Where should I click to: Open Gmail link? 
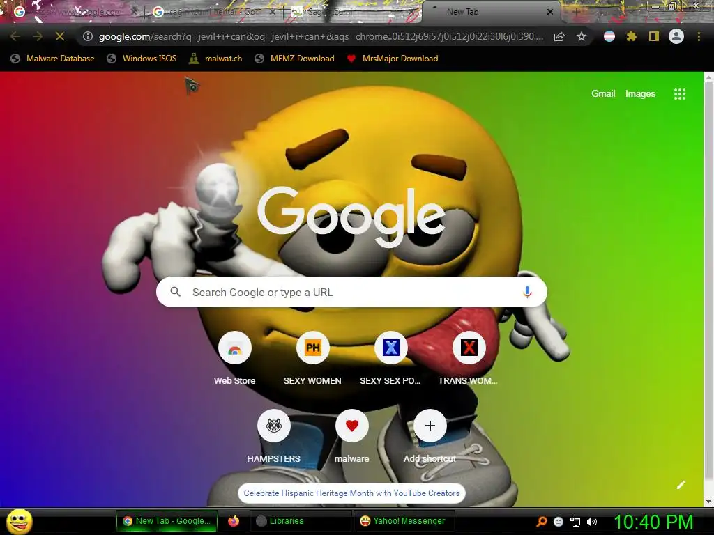point(603,94)
